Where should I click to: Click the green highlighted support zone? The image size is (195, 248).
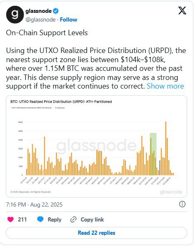pos(153,154)
